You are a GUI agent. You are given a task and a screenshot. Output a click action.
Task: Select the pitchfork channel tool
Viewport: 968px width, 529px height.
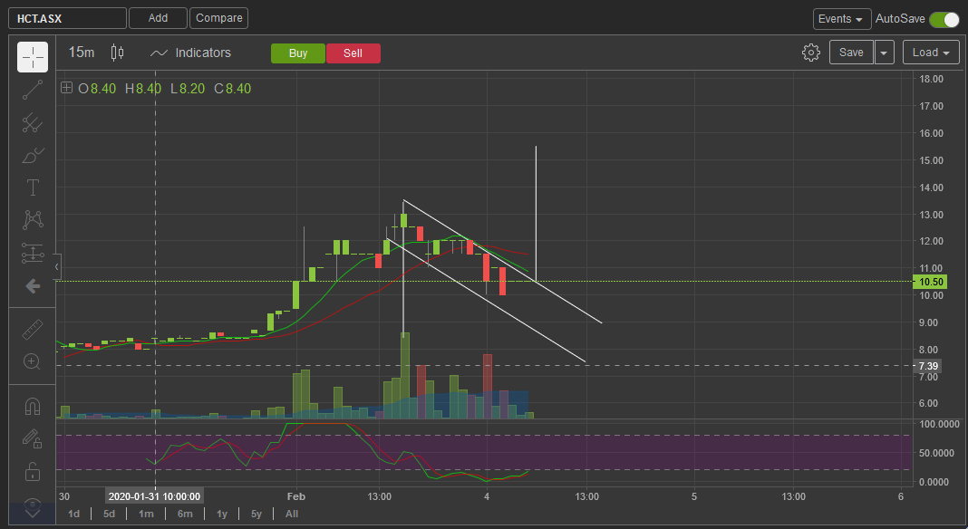pyautogui.click(x=32, y=123)
